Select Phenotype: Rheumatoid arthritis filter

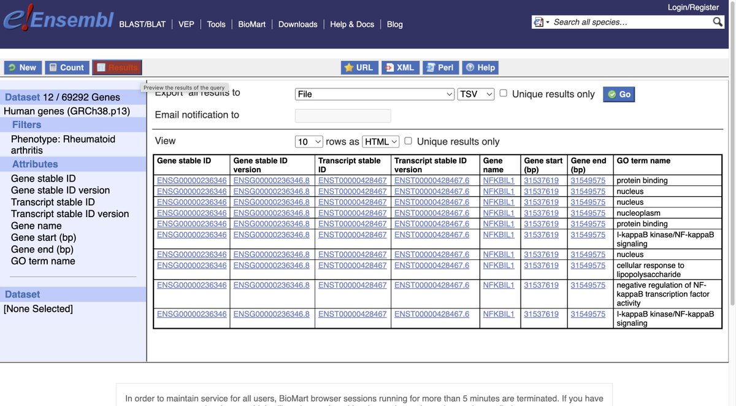pos(63,145)
